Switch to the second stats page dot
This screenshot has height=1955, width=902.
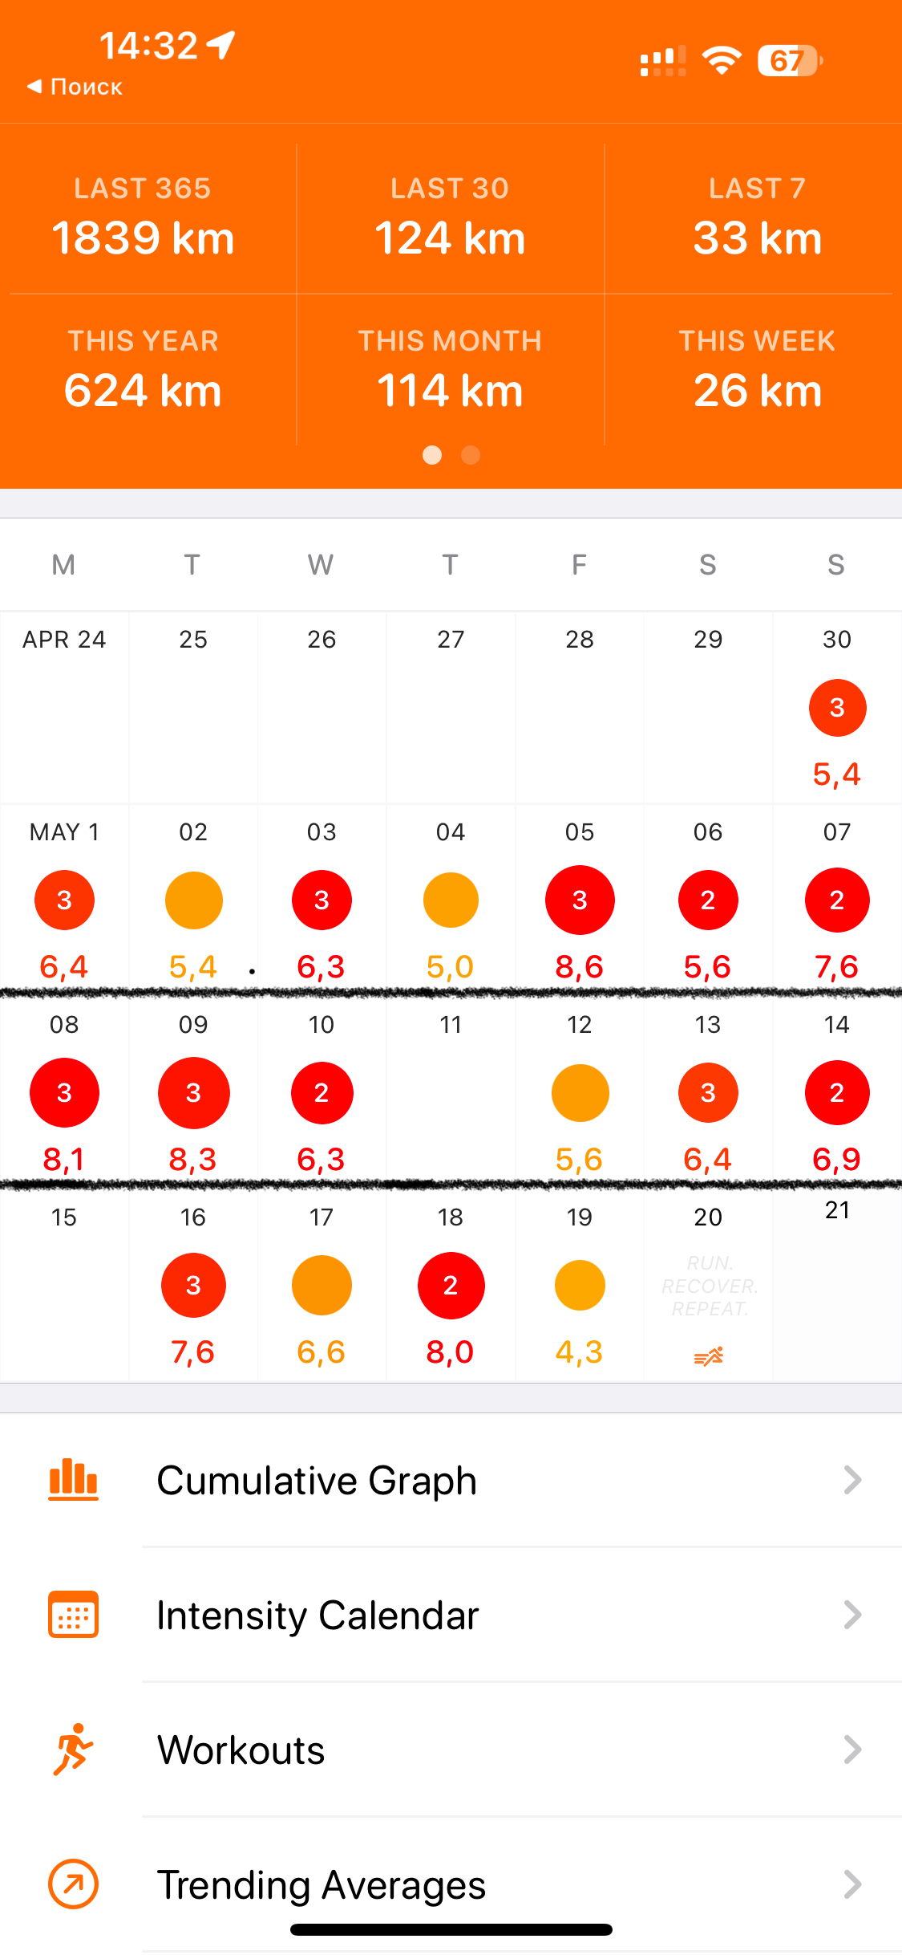pos(471,455)
